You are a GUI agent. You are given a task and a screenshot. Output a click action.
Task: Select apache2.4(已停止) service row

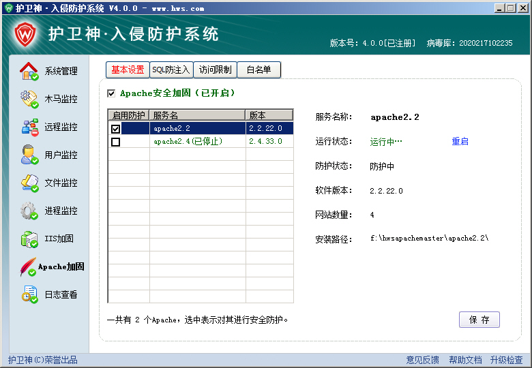201,141
